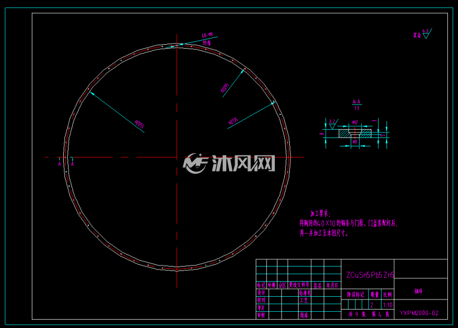Click the 设计 row label
Screen dimensions: 458x328
point(261,293)
